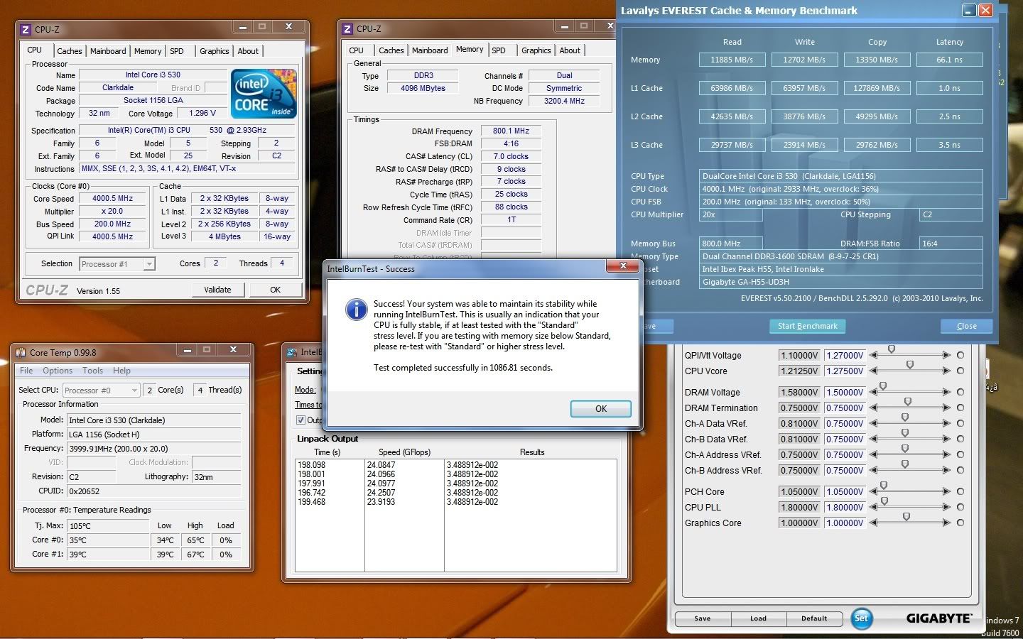Click the left arrow for DRAM Voltage

(873, 393)
